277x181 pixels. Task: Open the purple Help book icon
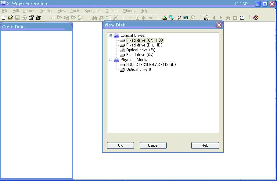(256, 18)
